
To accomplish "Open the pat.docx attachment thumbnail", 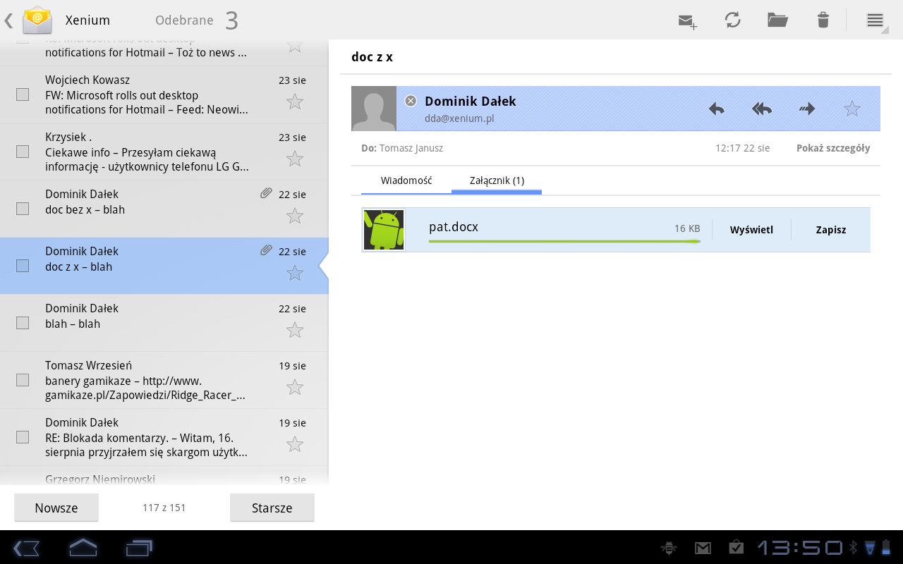I will pos(384,230).
